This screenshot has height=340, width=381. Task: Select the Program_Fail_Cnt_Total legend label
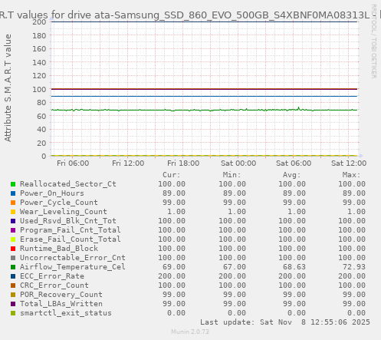pos(71,230)
